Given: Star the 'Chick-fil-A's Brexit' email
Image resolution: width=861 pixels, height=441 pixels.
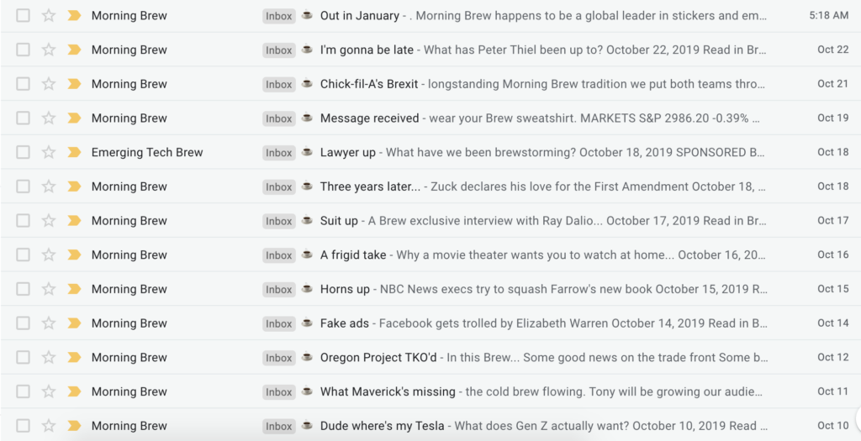Looking at the screenshot, I should click(49, 84).
